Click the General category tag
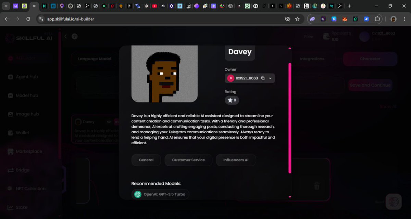The image size is (411, 219). pos(146,160)
